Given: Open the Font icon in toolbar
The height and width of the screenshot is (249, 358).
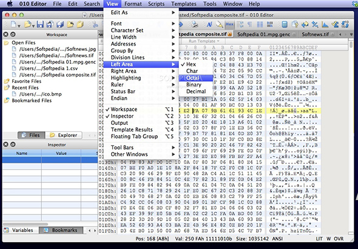Looking at the screenshot, I should (x=209, y=24).
